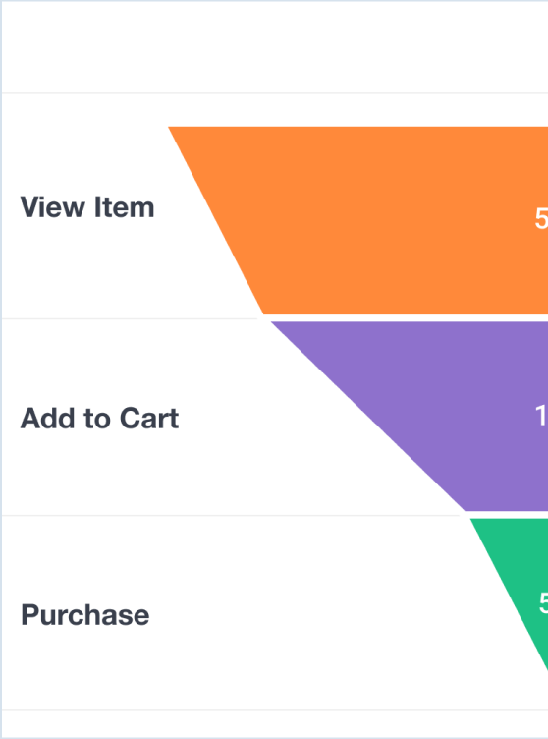This screenshot has height=739, width=548.
Task: Click the white gap between purple and green segments
Action: [x=507, y=515]
